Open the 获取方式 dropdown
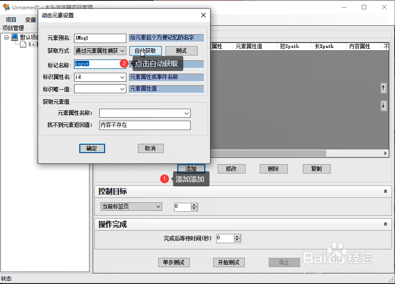 tap(100, 51)
